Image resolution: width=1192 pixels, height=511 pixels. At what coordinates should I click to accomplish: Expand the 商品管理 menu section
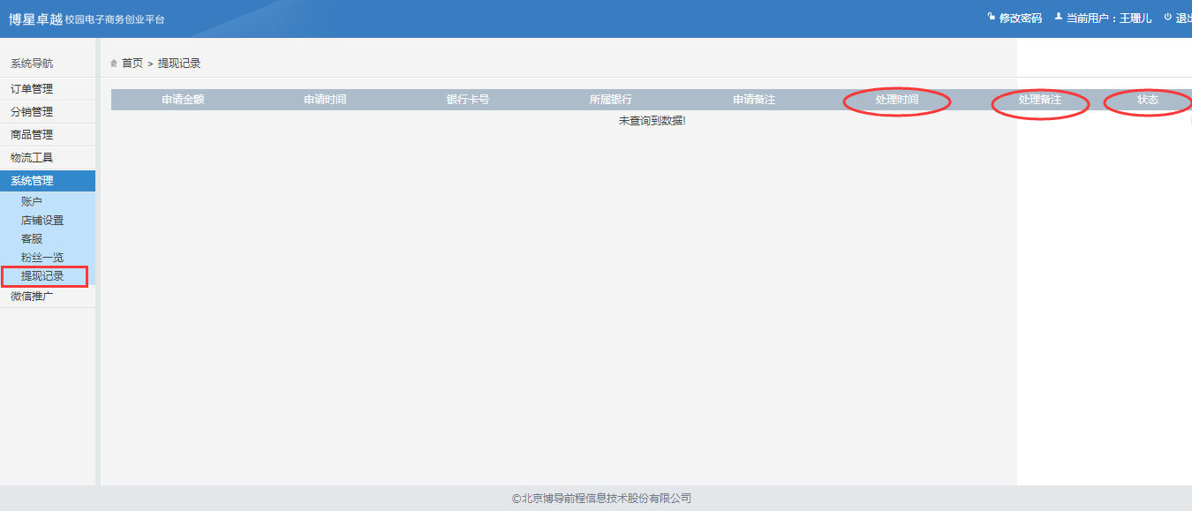pyautogui.click(x=32, y=135)
